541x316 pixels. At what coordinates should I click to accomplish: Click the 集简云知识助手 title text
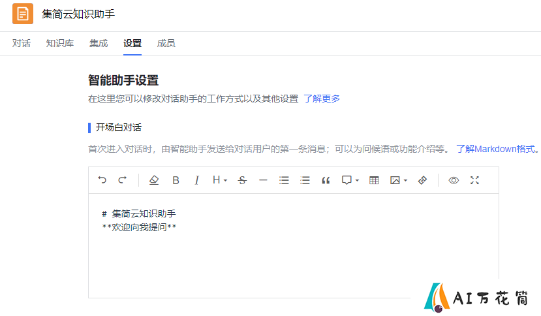point(78,14)
